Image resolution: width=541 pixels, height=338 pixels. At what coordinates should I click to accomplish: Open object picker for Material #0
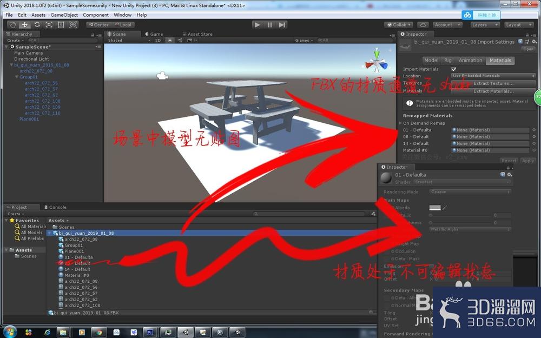coord(534,150)
